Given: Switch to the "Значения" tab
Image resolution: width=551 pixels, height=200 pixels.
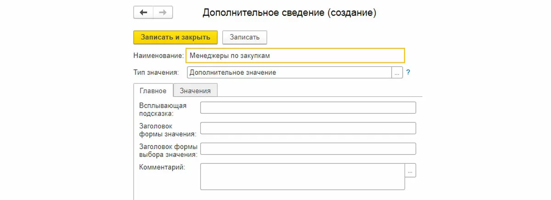Looking at the screenshot, I should [x=195, y=90].
